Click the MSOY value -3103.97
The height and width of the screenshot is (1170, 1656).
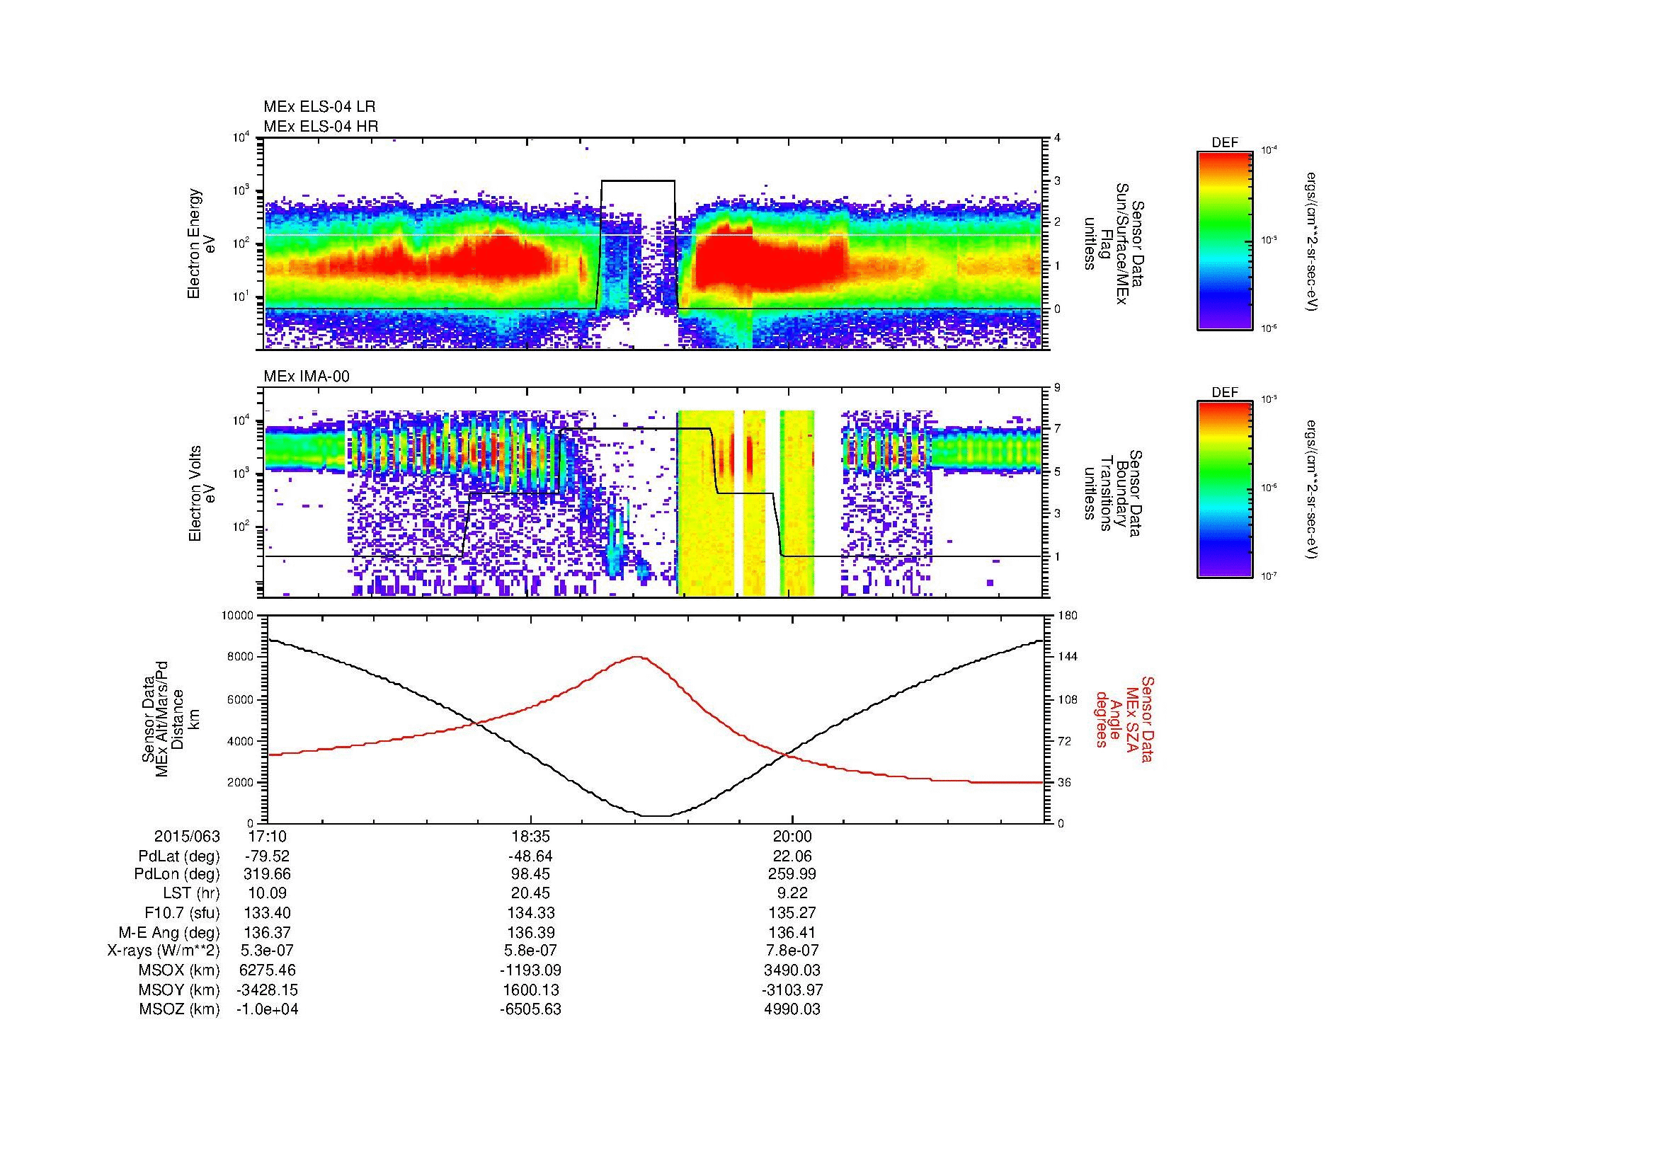pos(792,990)
